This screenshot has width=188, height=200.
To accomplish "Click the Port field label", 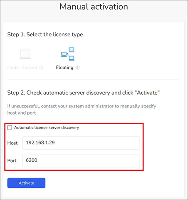I will 12,160.
